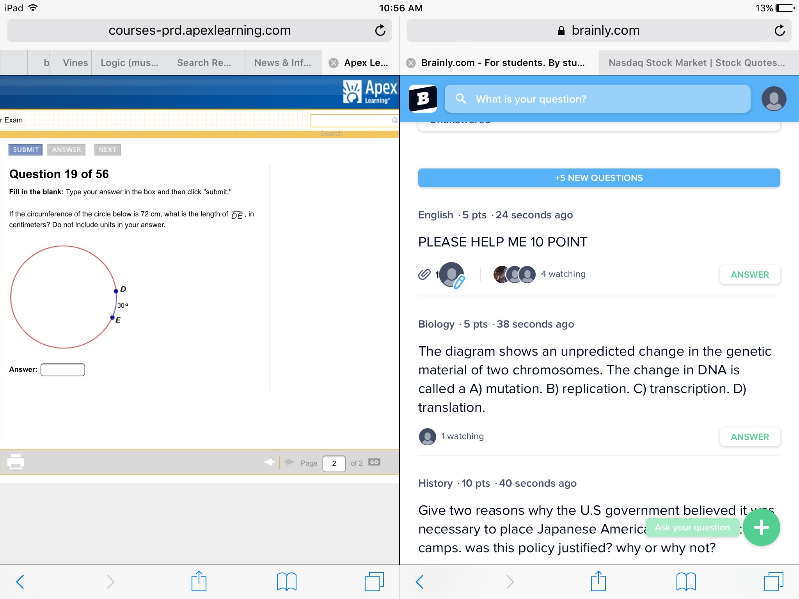This screenshot has height=599, width=799.
Task: Reload the Apex Learning page
Action: (380, 30)
